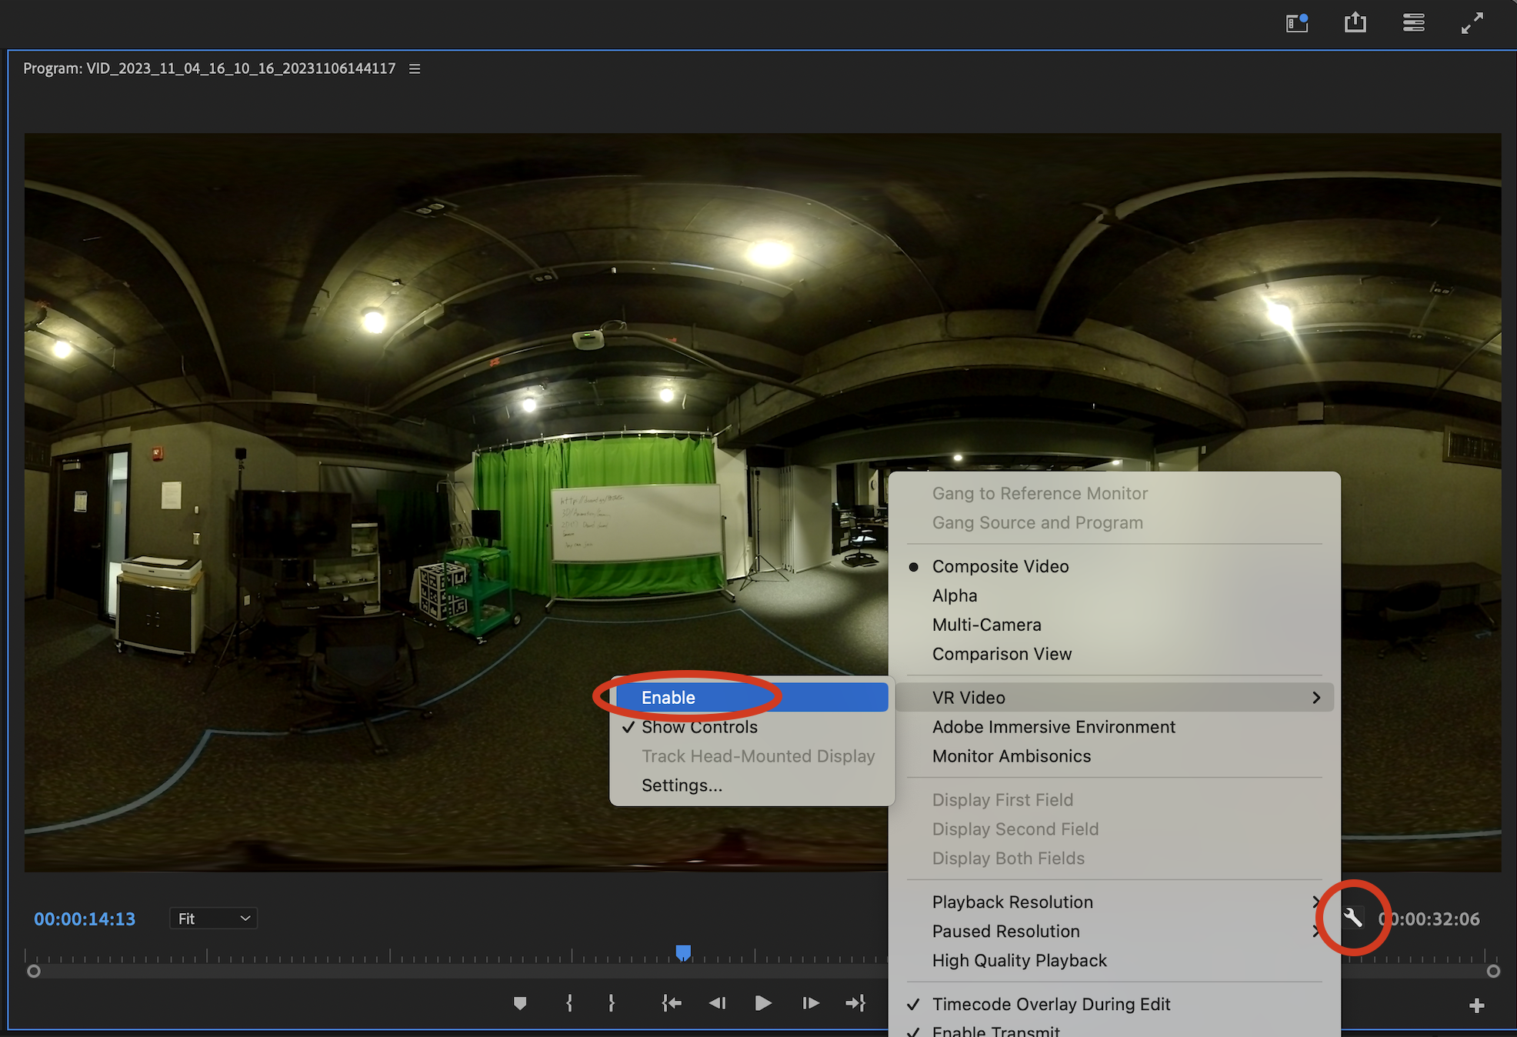Screen dimensions: 1517x1037
Task: Toggle Show Controls checkmark
Action: click(752, 726)
